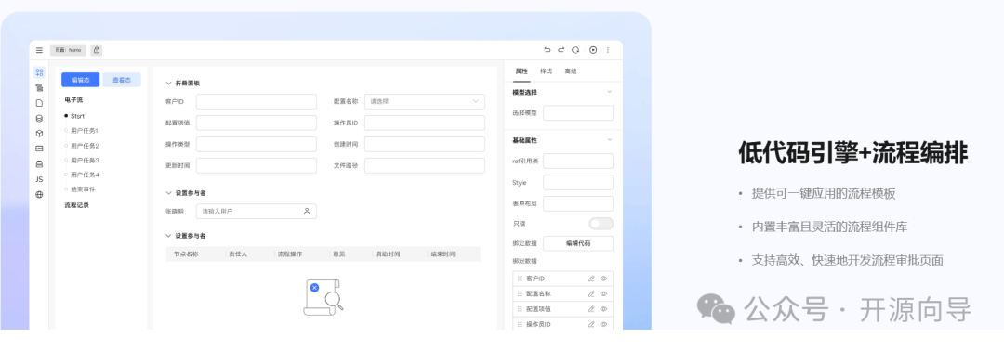This screenshot has width=1004, height=350.
Task: Open the cube block sidebar icon
Action: [x=40, y=133]
